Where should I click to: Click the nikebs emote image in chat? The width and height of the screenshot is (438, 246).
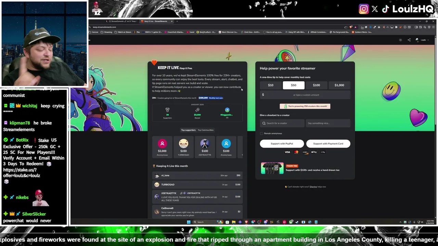click(x=41, y=198)
